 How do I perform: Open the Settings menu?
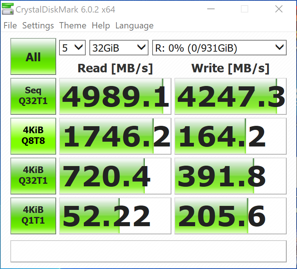[x=38, y=25]
